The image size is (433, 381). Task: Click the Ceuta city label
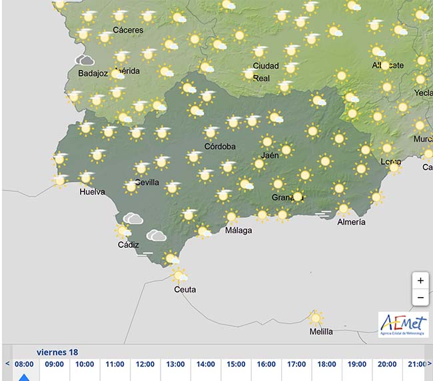click(x=185, y=290)
